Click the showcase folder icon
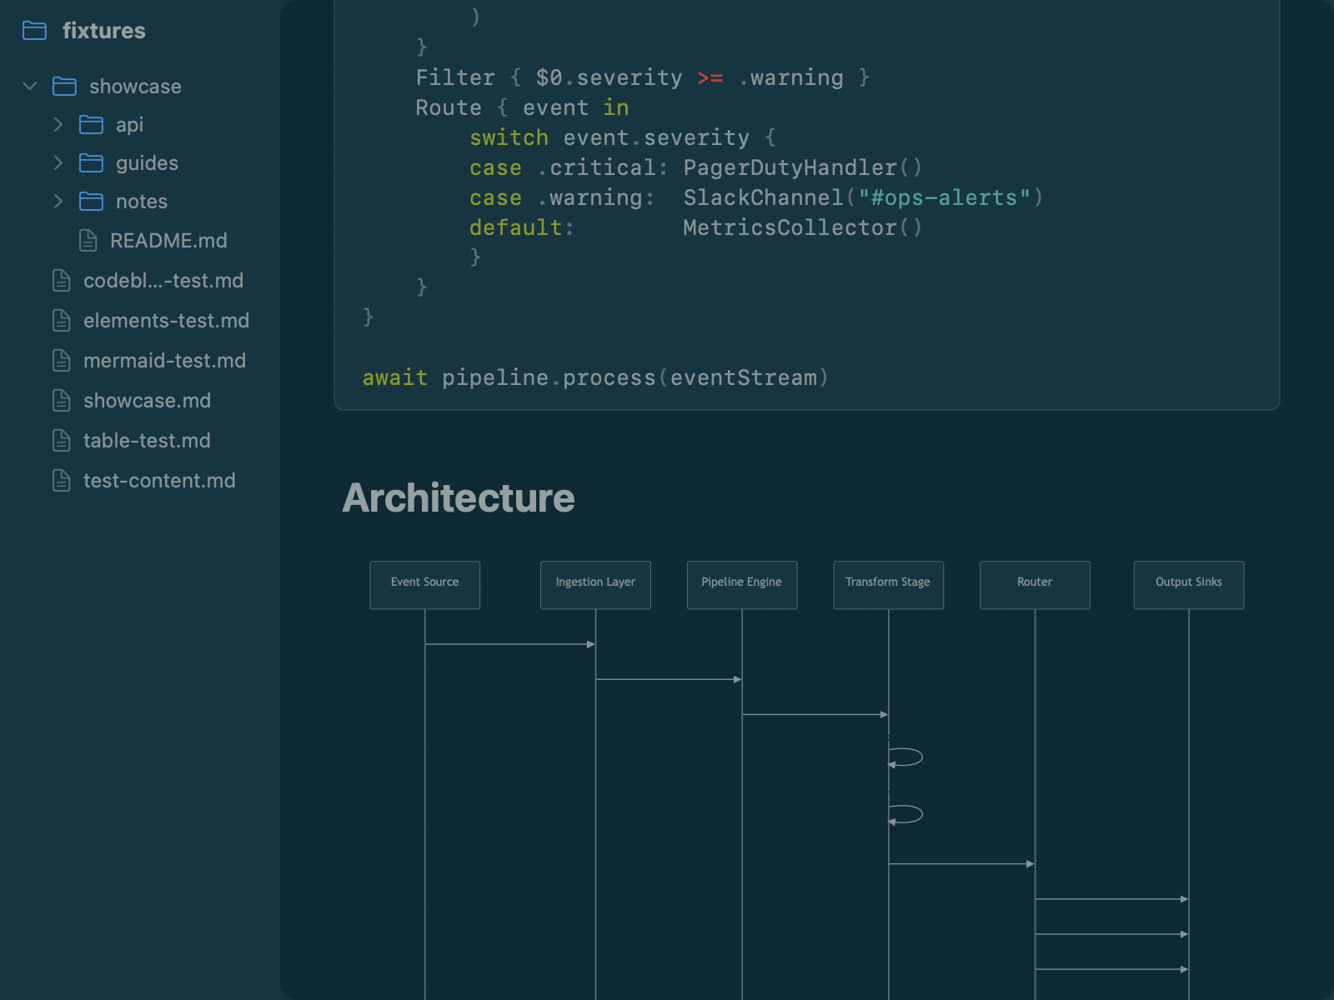Image resolution: width=1334 pixels, height=1000 pixels. click(63, 86)
